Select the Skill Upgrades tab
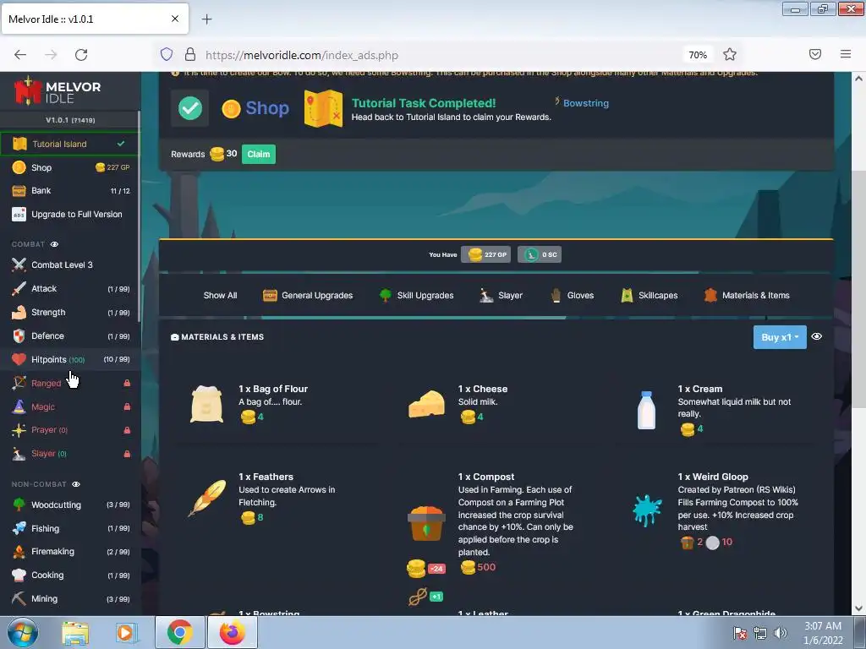Screen dimensions: 866x649 coord(416,295)
